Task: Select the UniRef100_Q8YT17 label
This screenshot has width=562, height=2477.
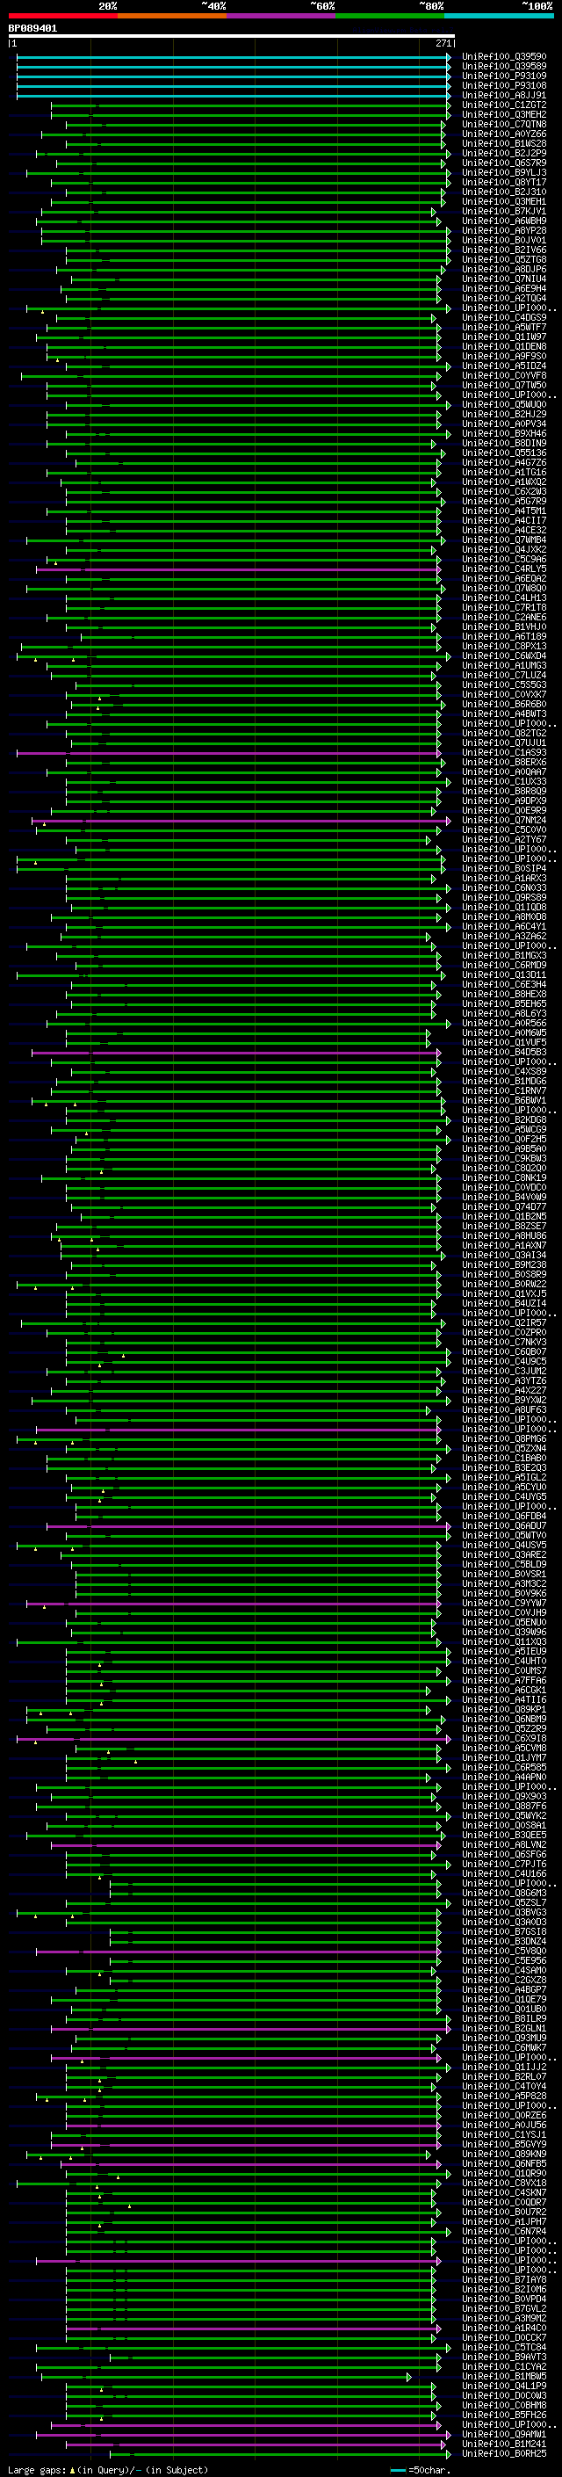Action: (503, 182)
